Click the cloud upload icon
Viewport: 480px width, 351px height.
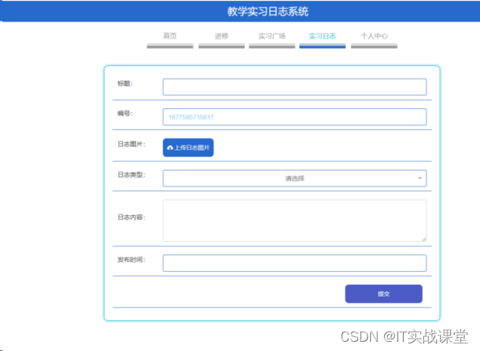pos(170,147)
